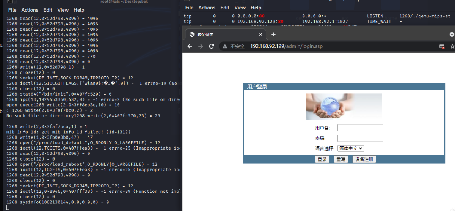Click the 登录 button
455x211 pixels.
(x=322, y=159)
